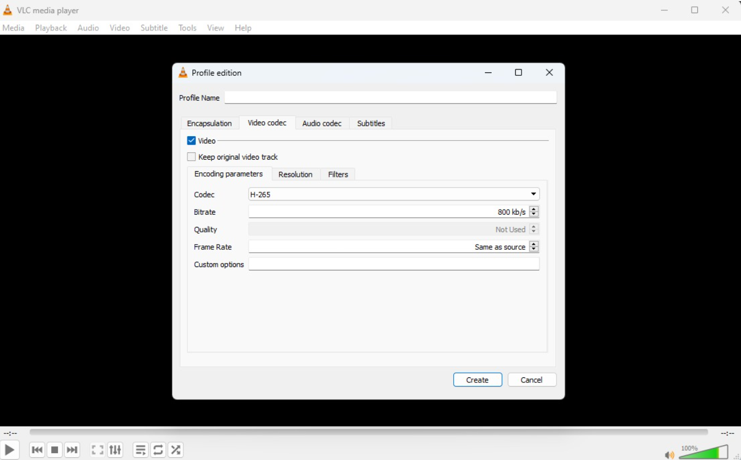
Task: Click the Play button
Action: pos(9,450)
